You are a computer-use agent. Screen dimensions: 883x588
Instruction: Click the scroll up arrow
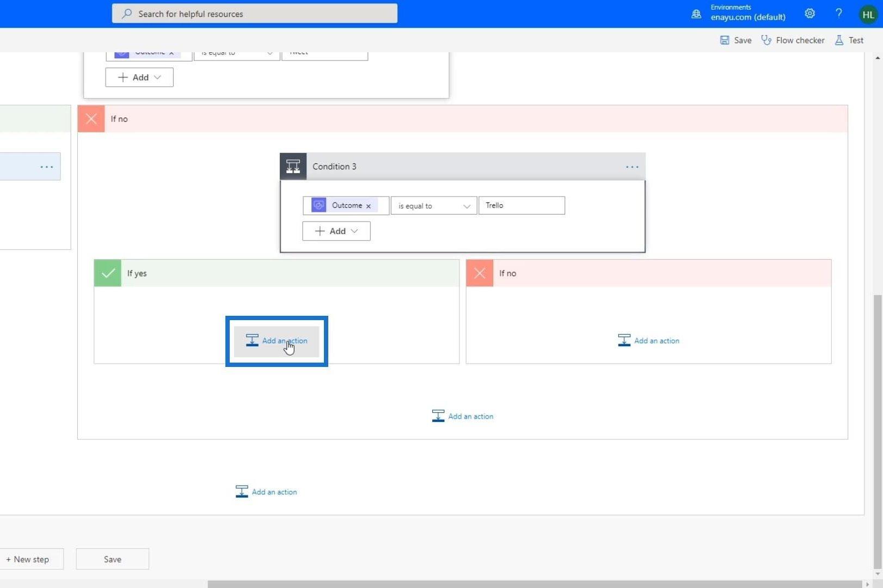(877, 57)
